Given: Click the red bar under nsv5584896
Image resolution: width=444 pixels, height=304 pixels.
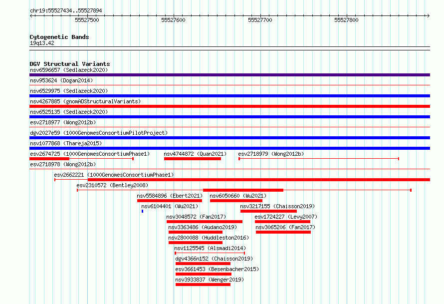Looking at the screenshot, I should tap(170, 201).
